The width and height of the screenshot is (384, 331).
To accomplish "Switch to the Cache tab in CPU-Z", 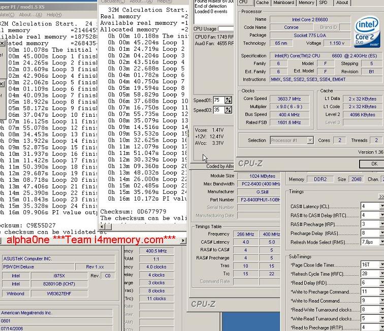I will click(x=262, y=3).
